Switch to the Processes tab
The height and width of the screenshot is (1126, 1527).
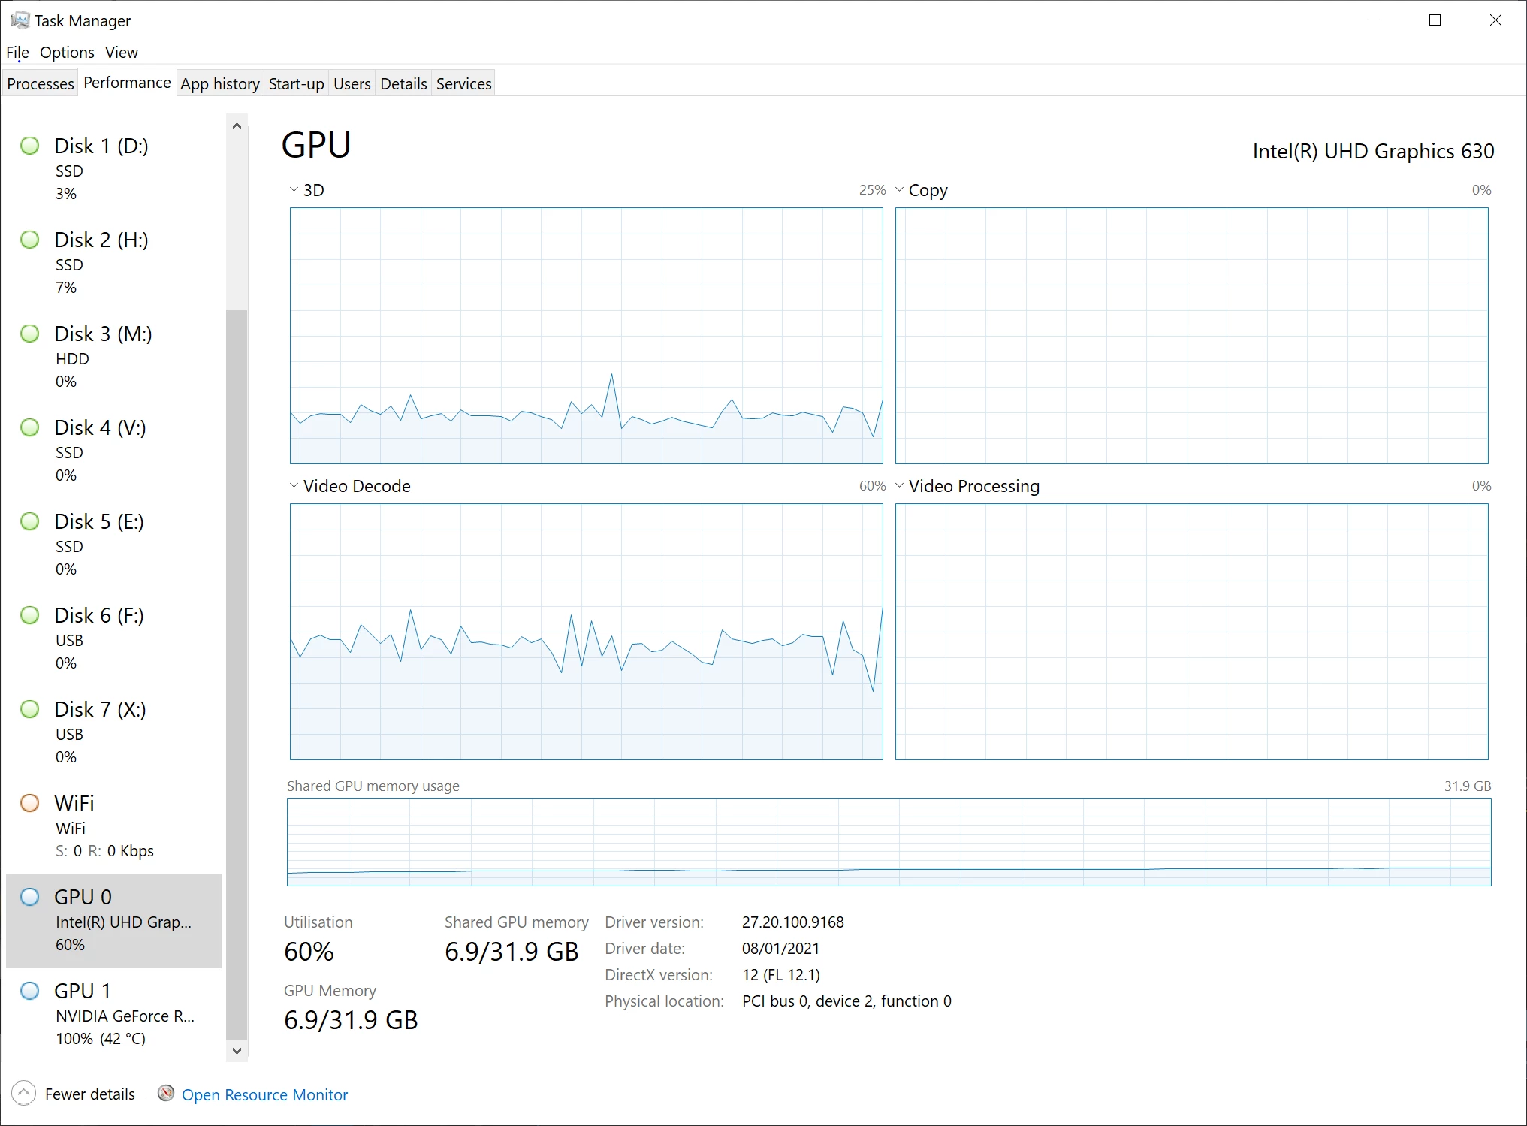(x=41, y=83)
